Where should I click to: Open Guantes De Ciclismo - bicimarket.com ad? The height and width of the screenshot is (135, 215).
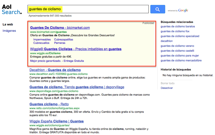click(60, 28)
